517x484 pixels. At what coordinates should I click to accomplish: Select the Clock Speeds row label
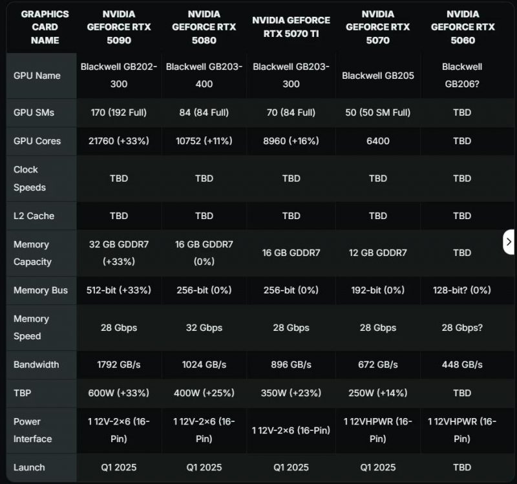[x=30, y=178]
